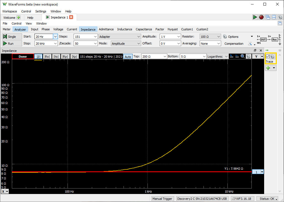284x202 pixels.
Task: Toggle the Auto scale button
Action: (128, 57)
